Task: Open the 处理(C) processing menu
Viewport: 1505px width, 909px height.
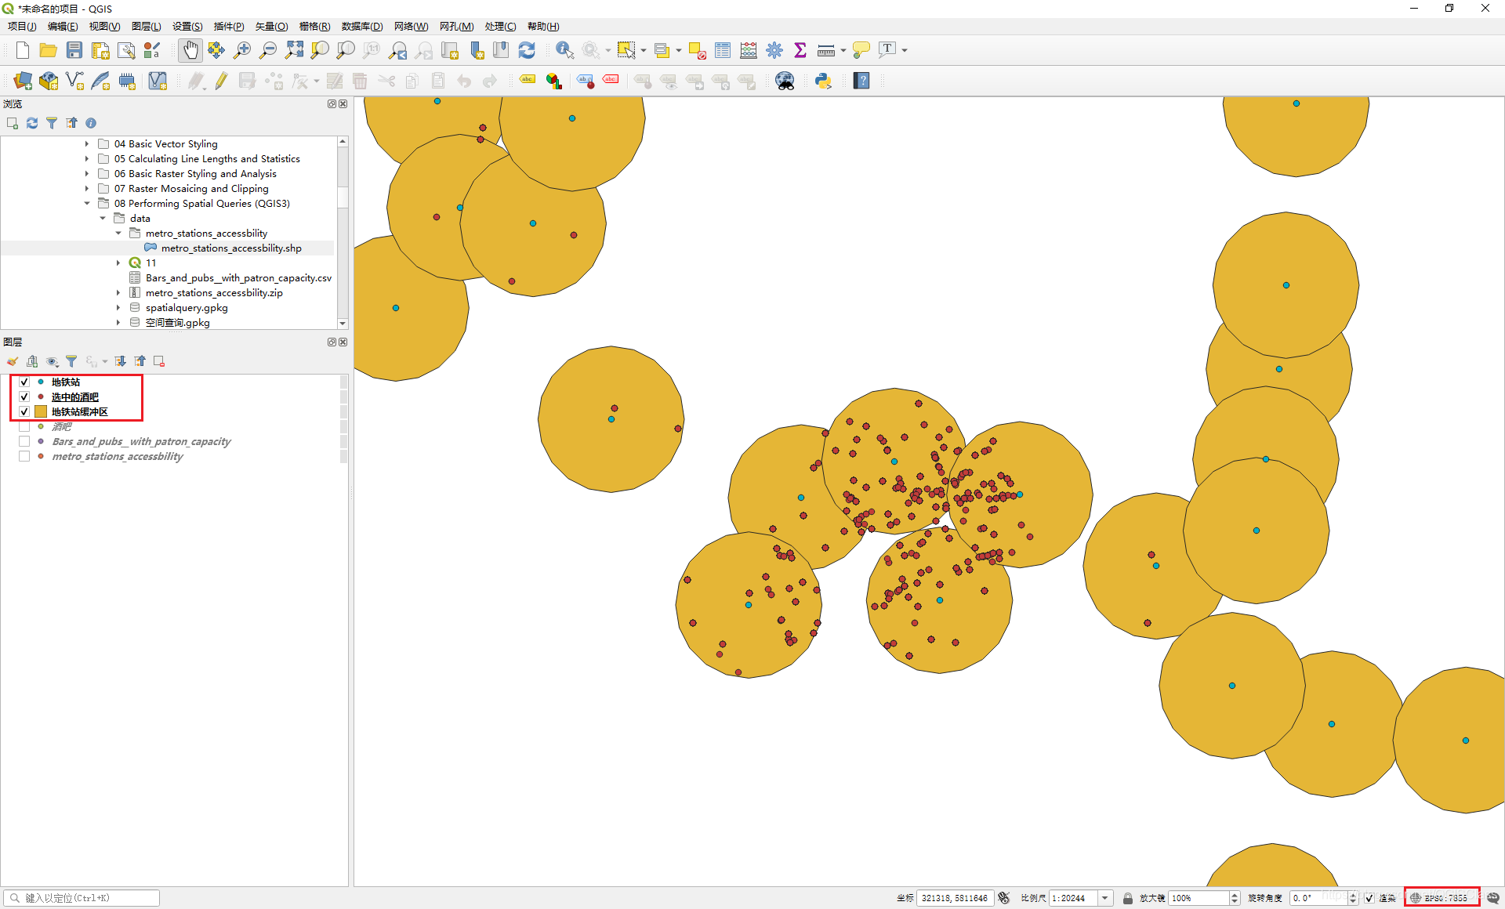Action: point(499,26)
